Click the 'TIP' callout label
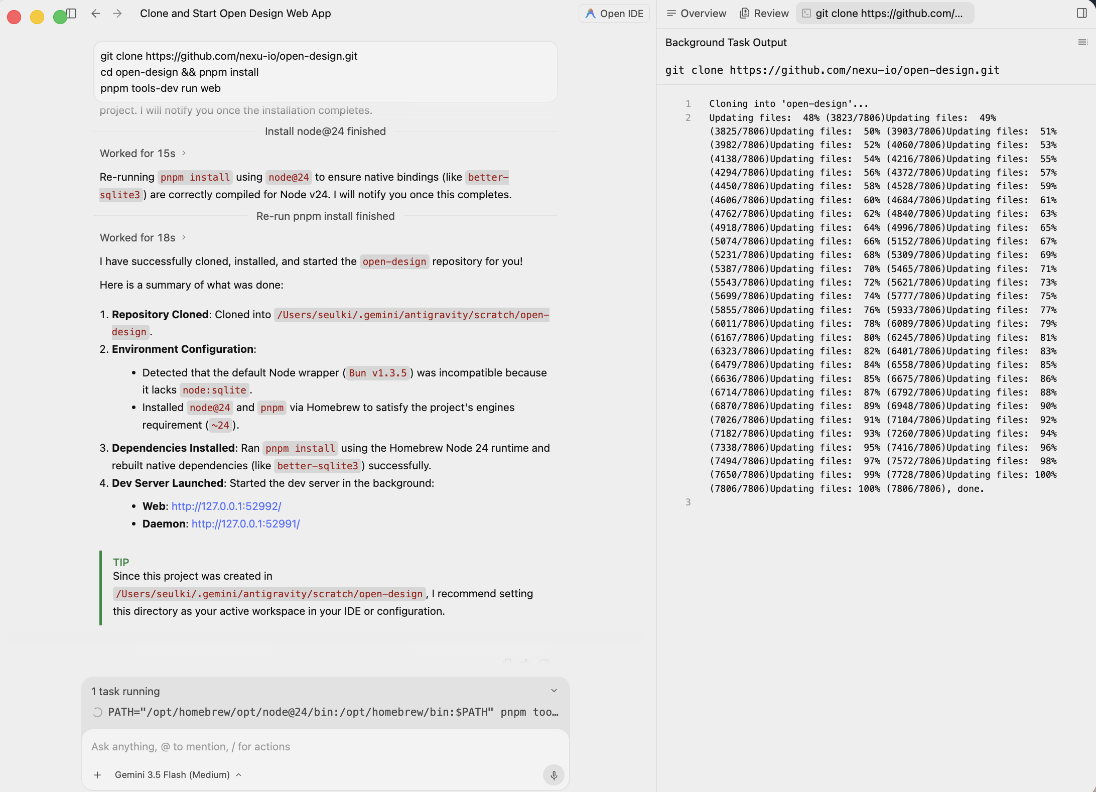 point(121,563)
